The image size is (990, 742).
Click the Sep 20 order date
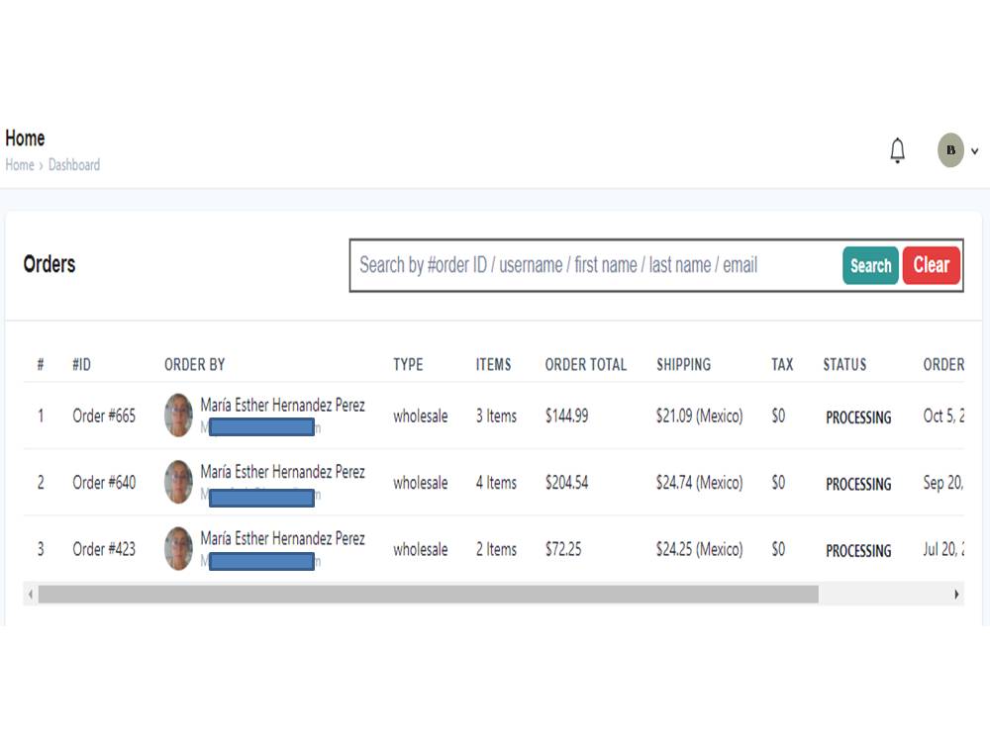[943, 483]
